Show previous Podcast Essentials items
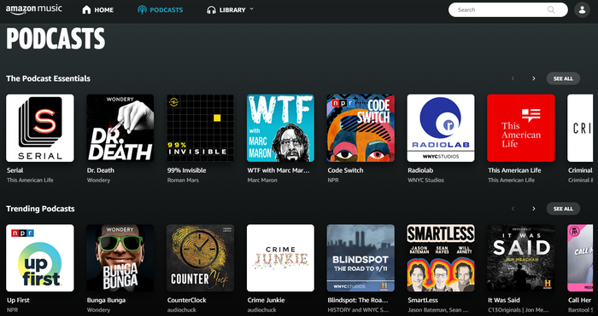 [x=513, y=78]
